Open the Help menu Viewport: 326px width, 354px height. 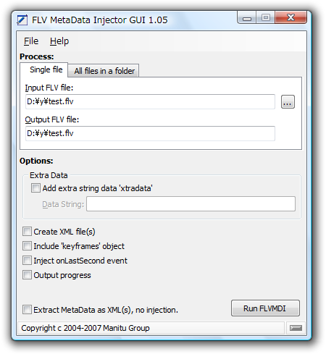click(59, 41)
